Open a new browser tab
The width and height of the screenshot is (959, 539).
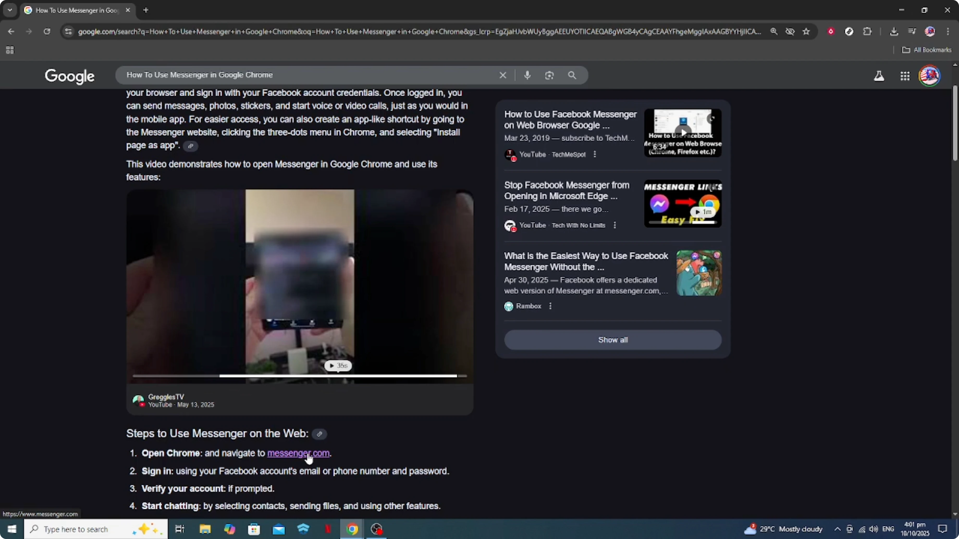tap(146, 10)
